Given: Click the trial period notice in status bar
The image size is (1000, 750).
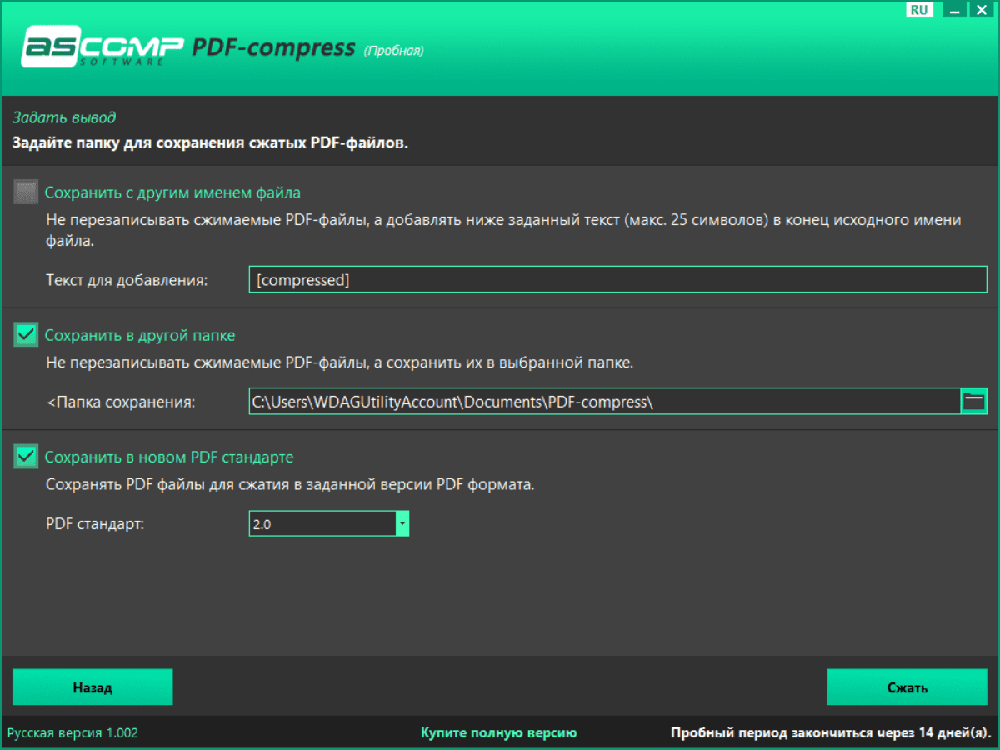Looking at the screenshot, I should (x=831, y=733).
